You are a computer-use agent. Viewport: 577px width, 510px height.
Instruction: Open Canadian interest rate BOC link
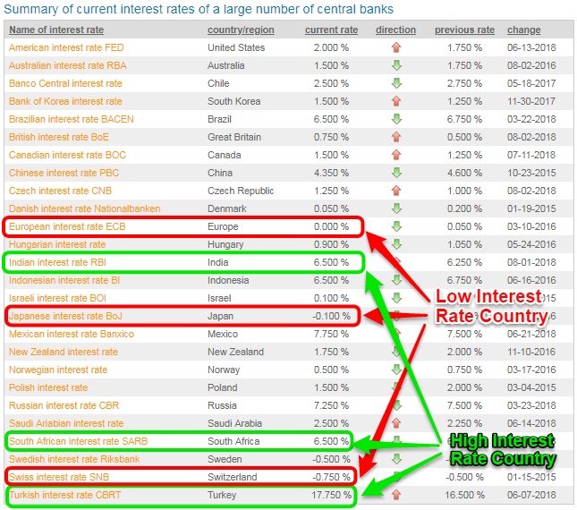pos(67,155)
